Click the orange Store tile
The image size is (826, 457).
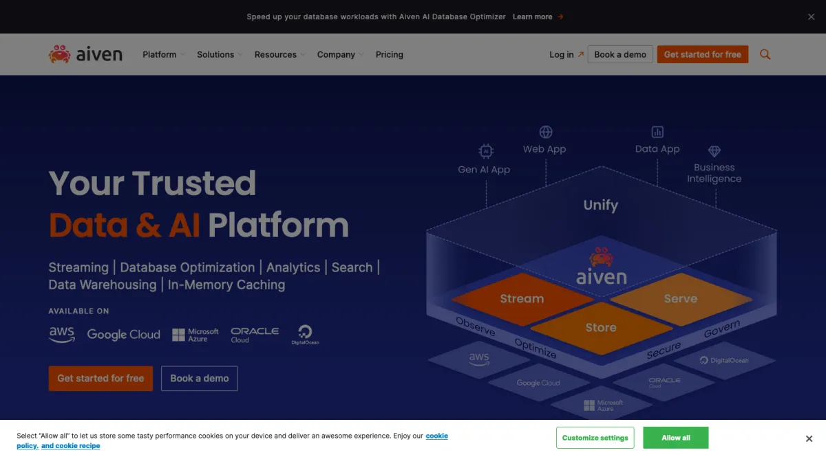[x=601, y=328]
